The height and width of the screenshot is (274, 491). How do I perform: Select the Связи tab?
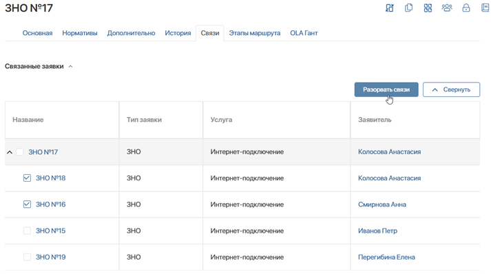point(210,33)
